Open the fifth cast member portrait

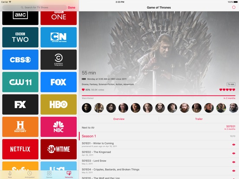click(x=136, y=108)
